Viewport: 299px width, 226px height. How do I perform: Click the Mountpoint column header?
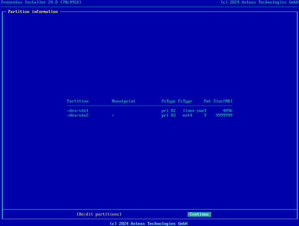click(123, 101)
